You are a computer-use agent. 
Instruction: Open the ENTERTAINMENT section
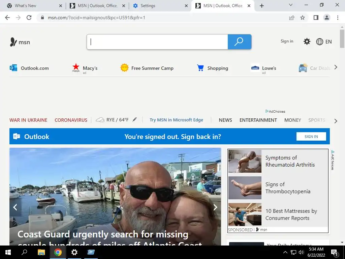click(x=258, y=120)
